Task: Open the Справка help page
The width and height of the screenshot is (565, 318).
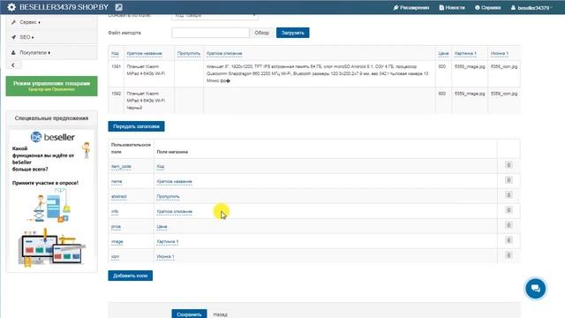Action: click(488, 8)
